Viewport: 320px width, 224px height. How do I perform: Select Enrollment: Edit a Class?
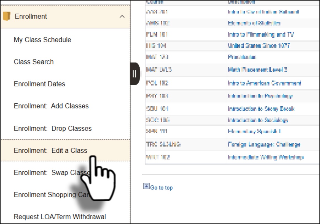tap(50, 150)
